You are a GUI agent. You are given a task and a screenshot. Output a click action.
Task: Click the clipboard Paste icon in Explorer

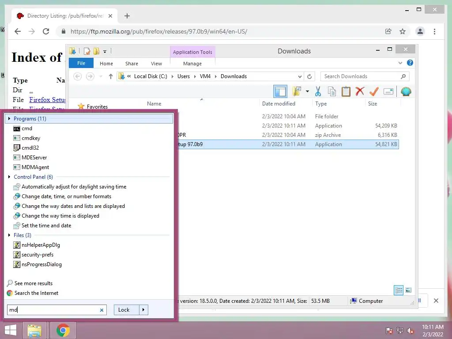(346, 92)
